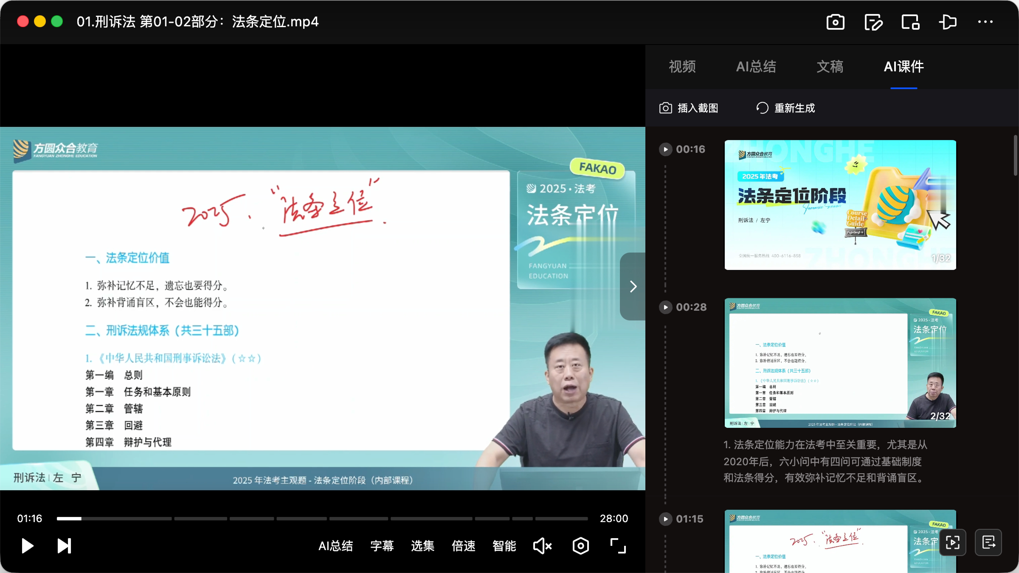Image resolution: width=1019 pixels, height=573 pixels.
Task: Click the side panel scrollbar
Action: click(x=1015, y=155)
